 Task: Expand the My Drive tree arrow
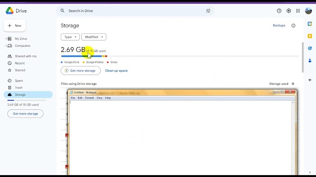pyautogui.click(x=6, y=38)
